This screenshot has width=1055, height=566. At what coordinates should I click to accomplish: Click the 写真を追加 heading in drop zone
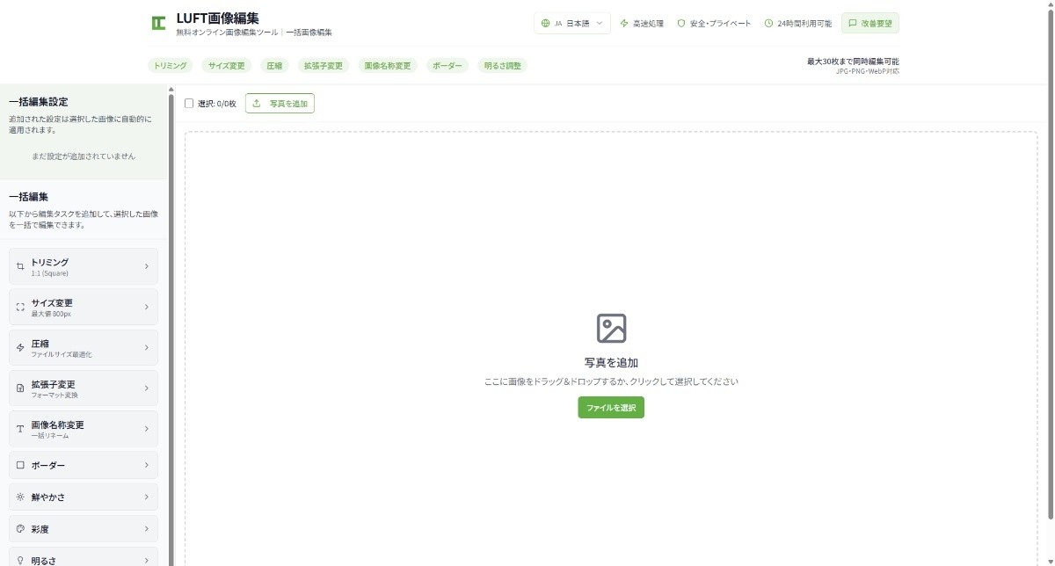pyautogui.click(x=611, y=362)
